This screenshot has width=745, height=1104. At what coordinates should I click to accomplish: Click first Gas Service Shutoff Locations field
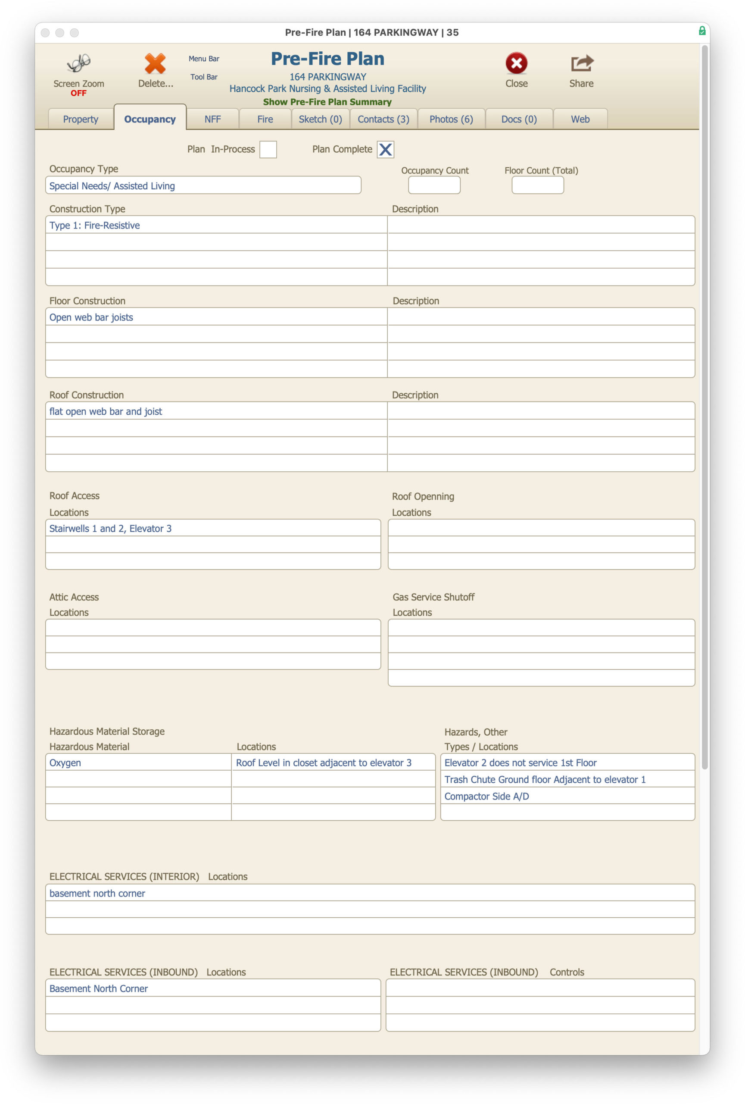(542, 628)
